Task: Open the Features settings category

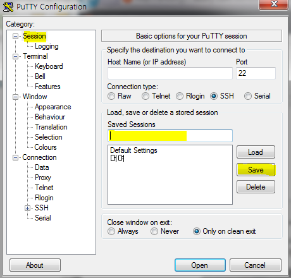Action: pyautogui.click(x=47, y=87)
